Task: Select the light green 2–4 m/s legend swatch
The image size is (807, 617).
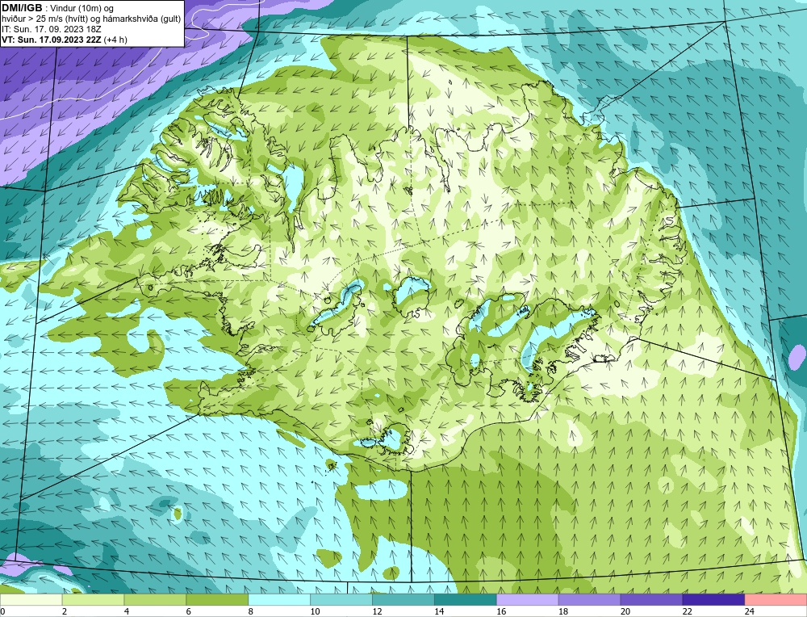Action: pos(93,600)
